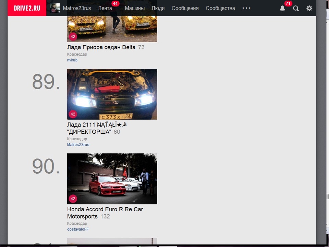Visit the Matros23rus author link under Лада 2111
Image resolution: width=329 pixels, height=247 pixels.
(78, 145)
